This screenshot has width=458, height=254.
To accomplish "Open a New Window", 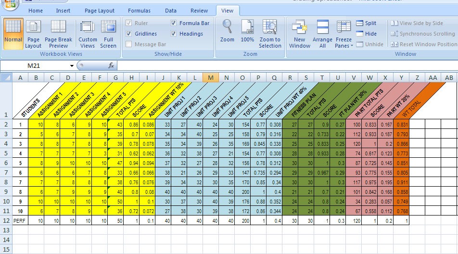I will coord(300,34).
